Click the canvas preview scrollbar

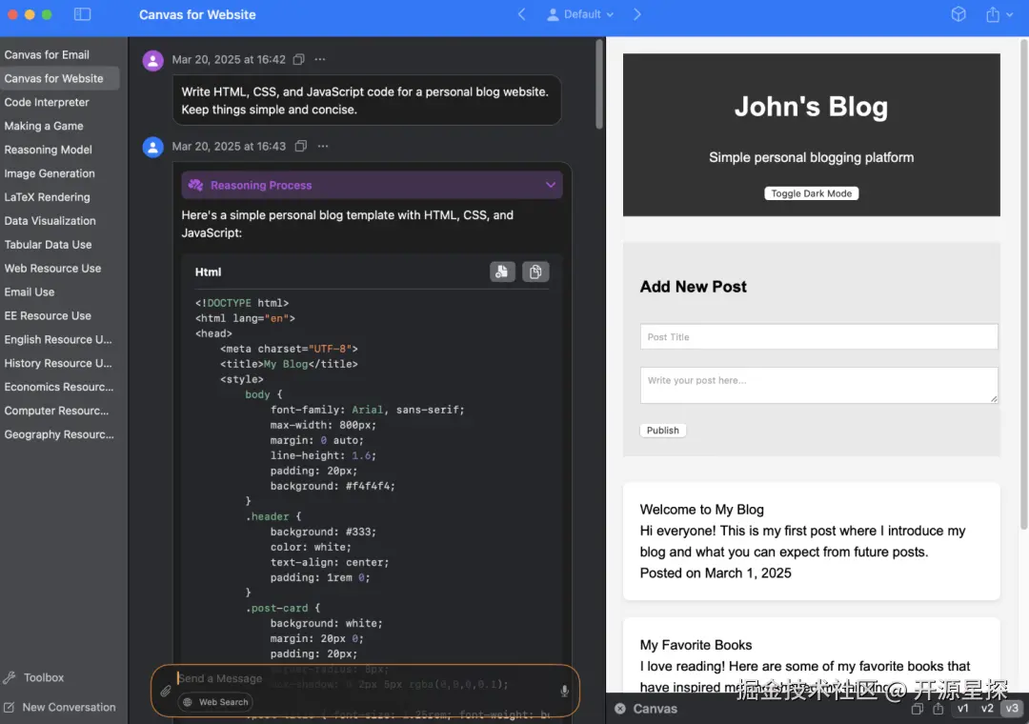pyautogui.click(x=1023, y=284)
